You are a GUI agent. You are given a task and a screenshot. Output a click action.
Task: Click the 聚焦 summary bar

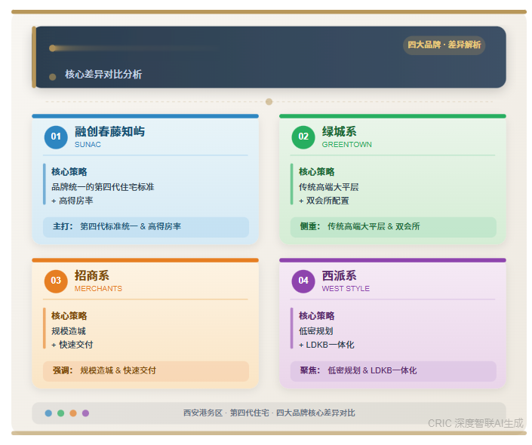393,371
